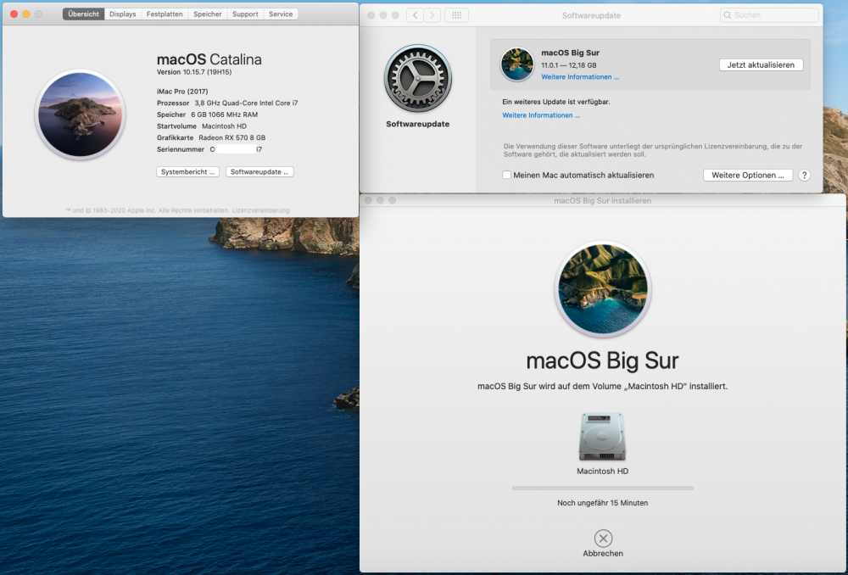Click the Startvolume Macintosh HD line
Screen dimensions: 848x575
(202, 126)
